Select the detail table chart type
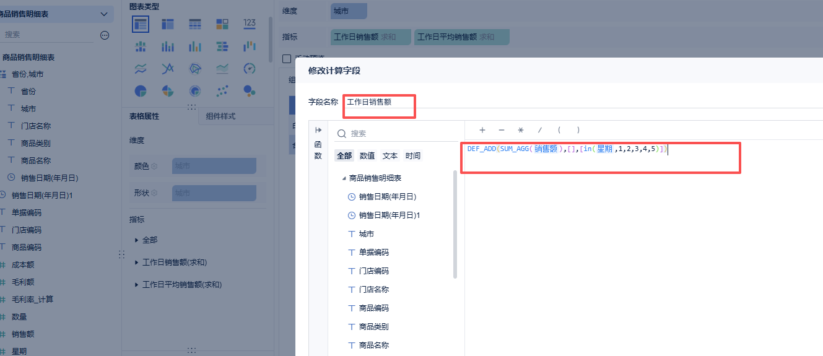 (x=195, y=24)
